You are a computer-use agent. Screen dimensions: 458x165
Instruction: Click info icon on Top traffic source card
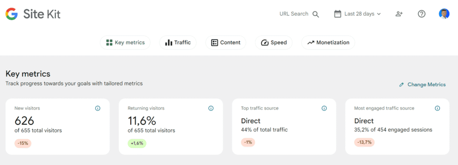point(324,108)
